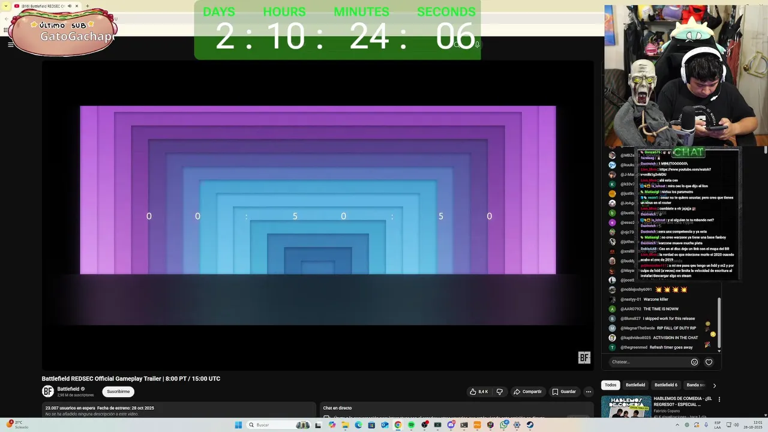Open the Compartir share button

coord(527,392)
